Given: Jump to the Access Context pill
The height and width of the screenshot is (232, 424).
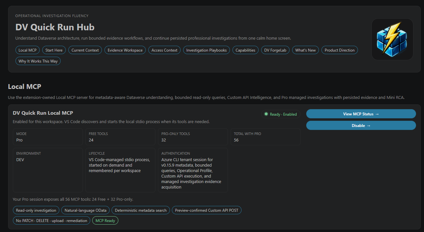Looking at the screenshot, I should [164, 50].
